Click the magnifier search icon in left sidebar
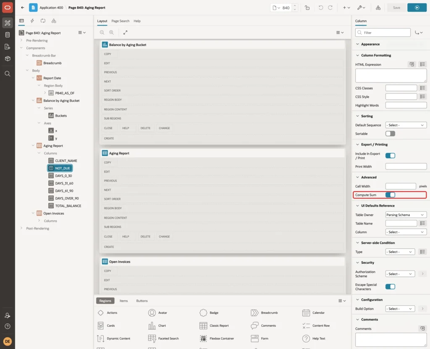 point(8,74)
